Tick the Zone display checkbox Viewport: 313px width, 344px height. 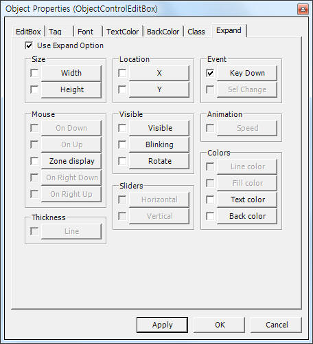[x=34, y=161]
